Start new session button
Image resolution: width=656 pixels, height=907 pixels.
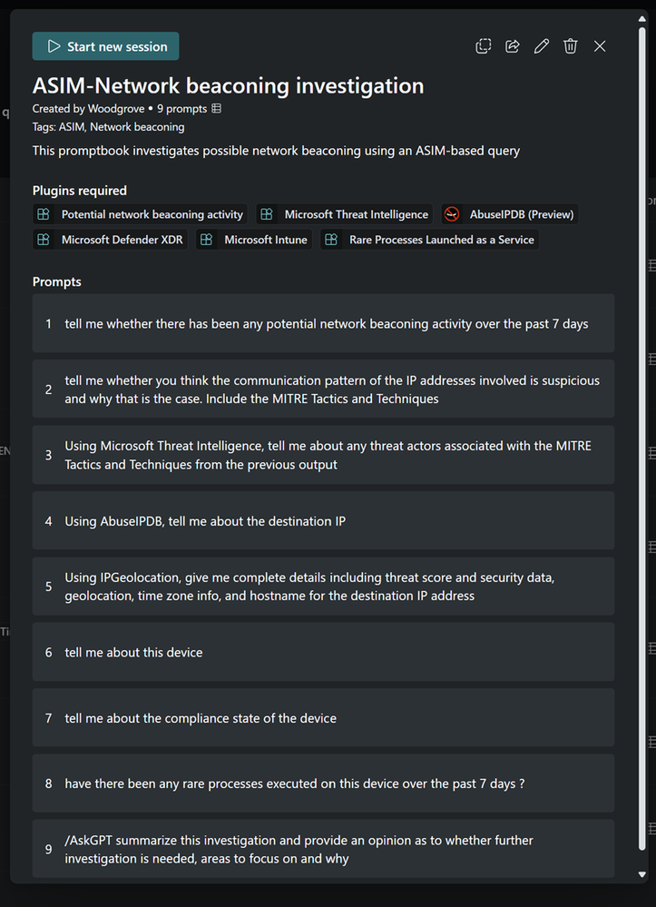105,46
